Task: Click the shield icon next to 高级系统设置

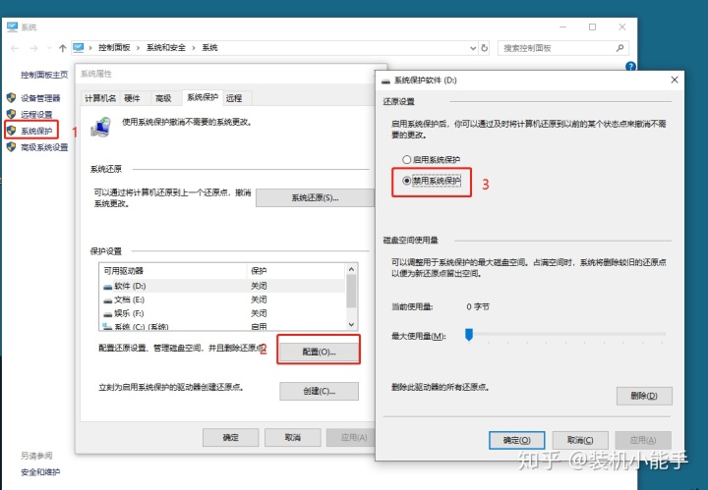Action: point(11,147)
